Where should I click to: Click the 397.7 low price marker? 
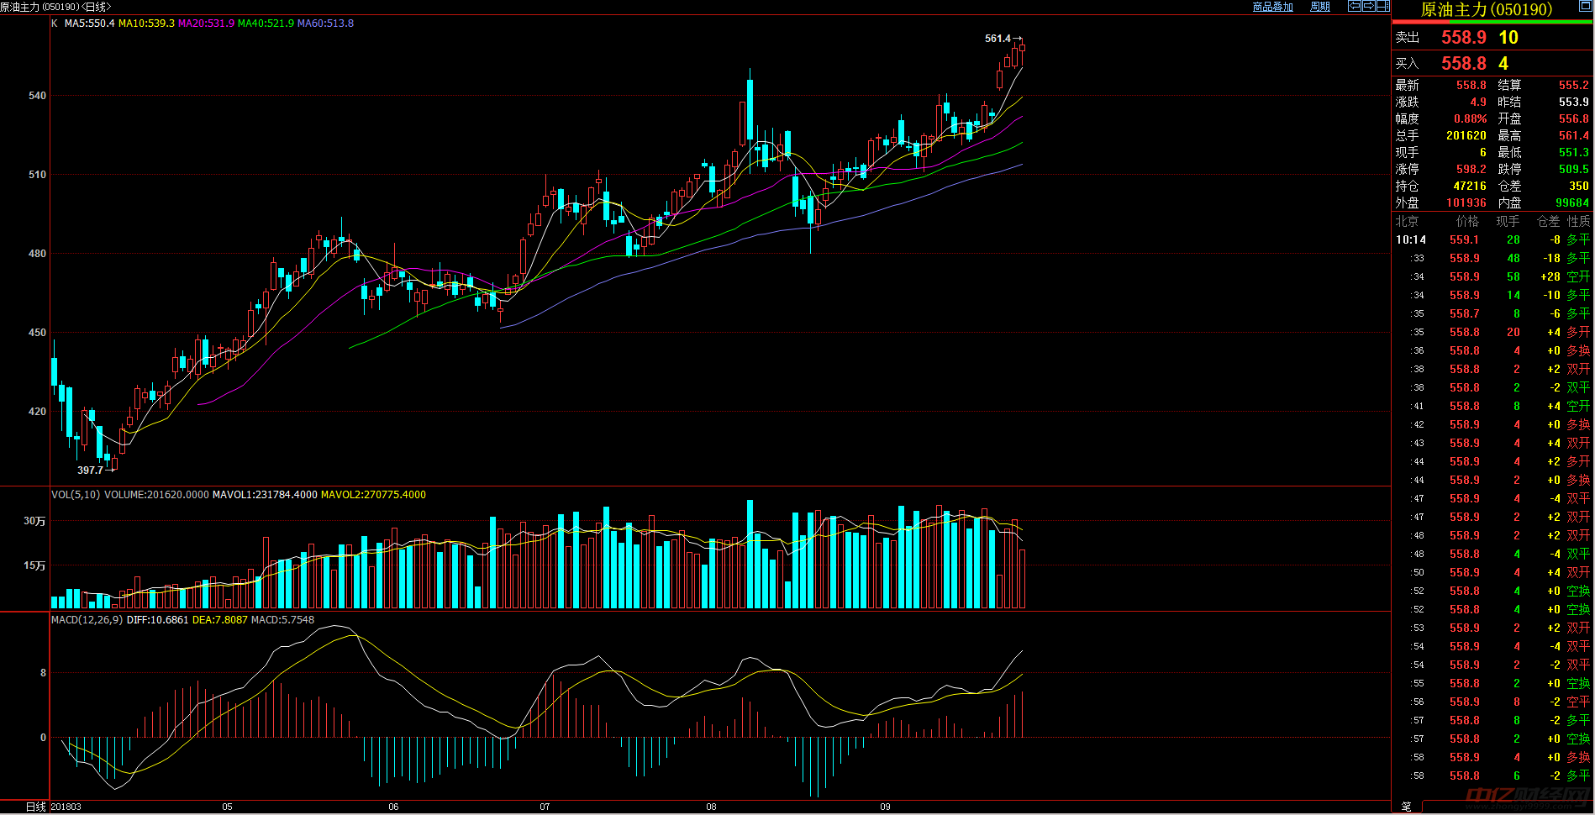pos(90,471)
